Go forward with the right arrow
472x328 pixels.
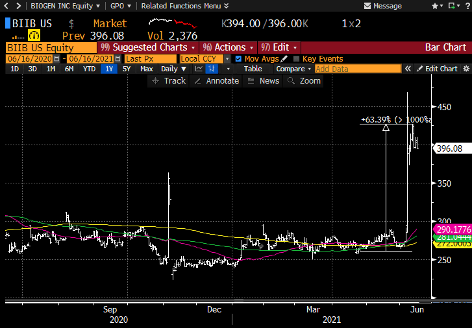pos(19,6)
